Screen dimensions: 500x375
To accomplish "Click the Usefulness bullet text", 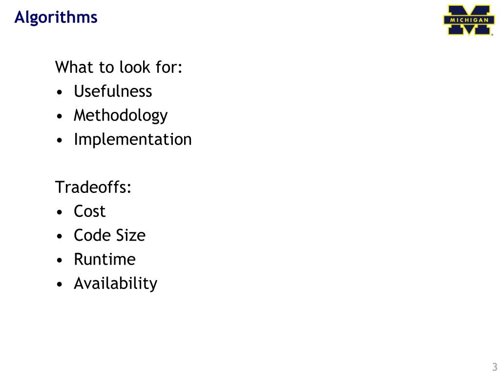I will [113, 91].
